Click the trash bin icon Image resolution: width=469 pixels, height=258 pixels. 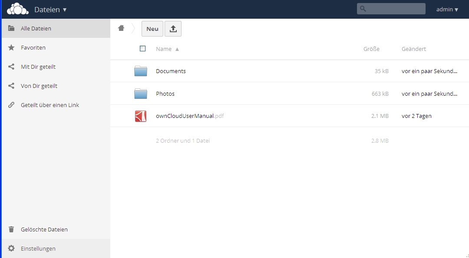[x=11, y=229]
